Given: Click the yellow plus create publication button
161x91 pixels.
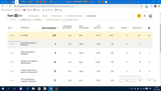Looking at the screenshot, I should point(139,16).
